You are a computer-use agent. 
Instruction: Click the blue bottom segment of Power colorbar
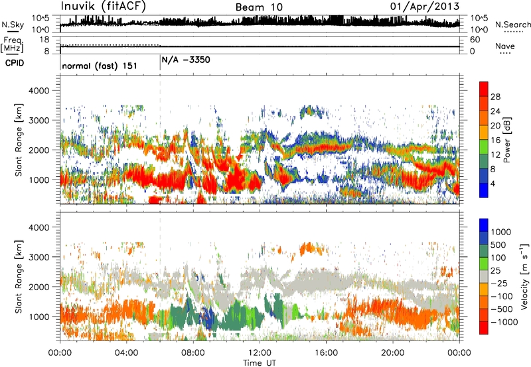(484, 190)
